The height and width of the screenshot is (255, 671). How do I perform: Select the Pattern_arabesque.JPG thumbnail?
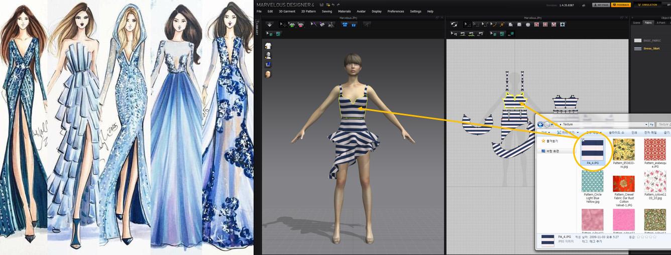coord(655,149)
